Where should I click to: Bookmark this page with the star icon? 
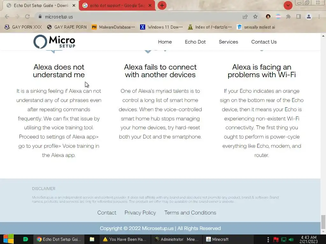pyautogui.click(x=255, y=17)
